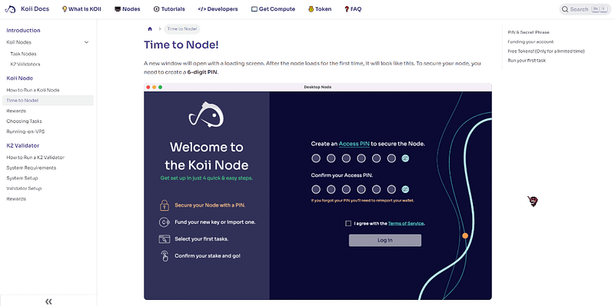Open Task Nodes sidebar page
Viewport: 615px width, 306px height.
click(23, 54)
